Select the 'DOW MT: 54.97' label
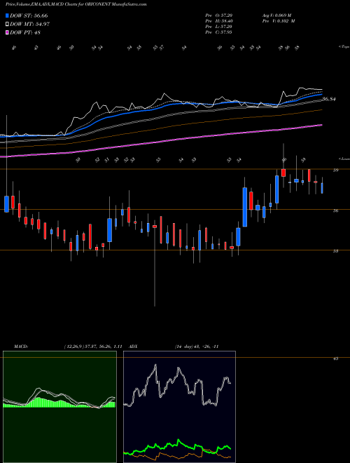The width and height of the screenshot is (350, 463). coord(30,24)
